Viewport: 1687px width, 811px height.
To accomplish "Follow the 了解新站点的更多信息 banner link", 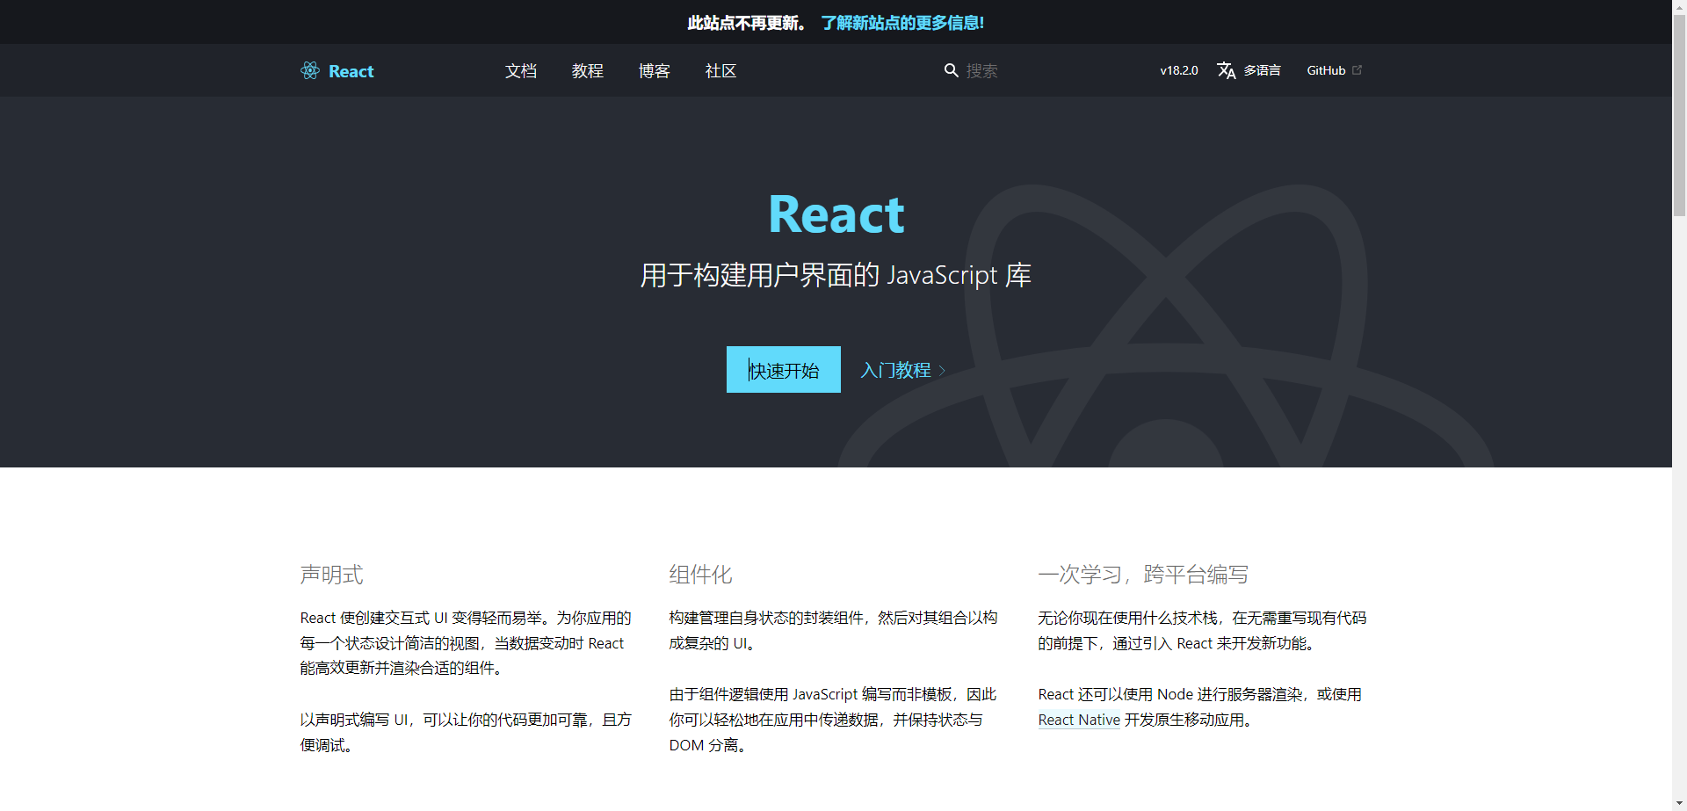I will pos(901,23).
